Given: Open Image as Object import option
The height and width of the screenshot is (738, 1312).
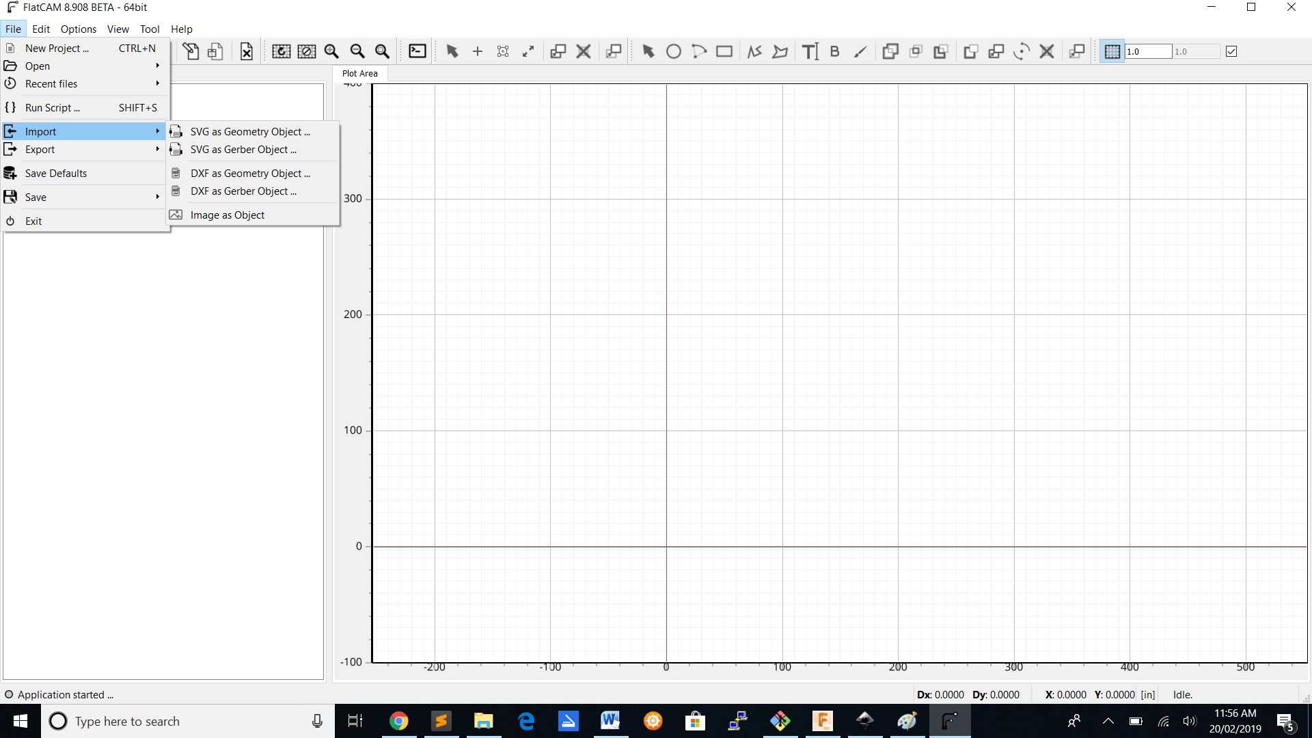Looking at the screenshot, I should coord(227,215).
